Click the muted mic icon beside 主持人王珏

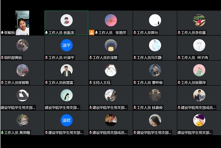pos(91,82)
